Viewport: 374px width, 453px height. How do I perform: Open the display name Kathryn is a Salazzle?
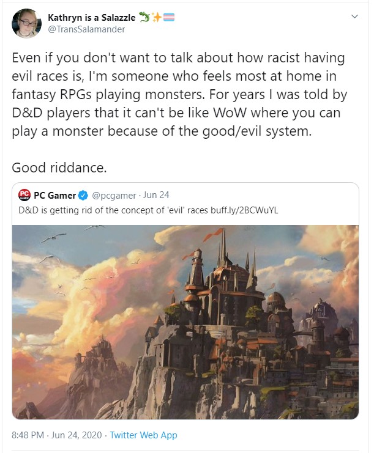(x=91, y=18)
